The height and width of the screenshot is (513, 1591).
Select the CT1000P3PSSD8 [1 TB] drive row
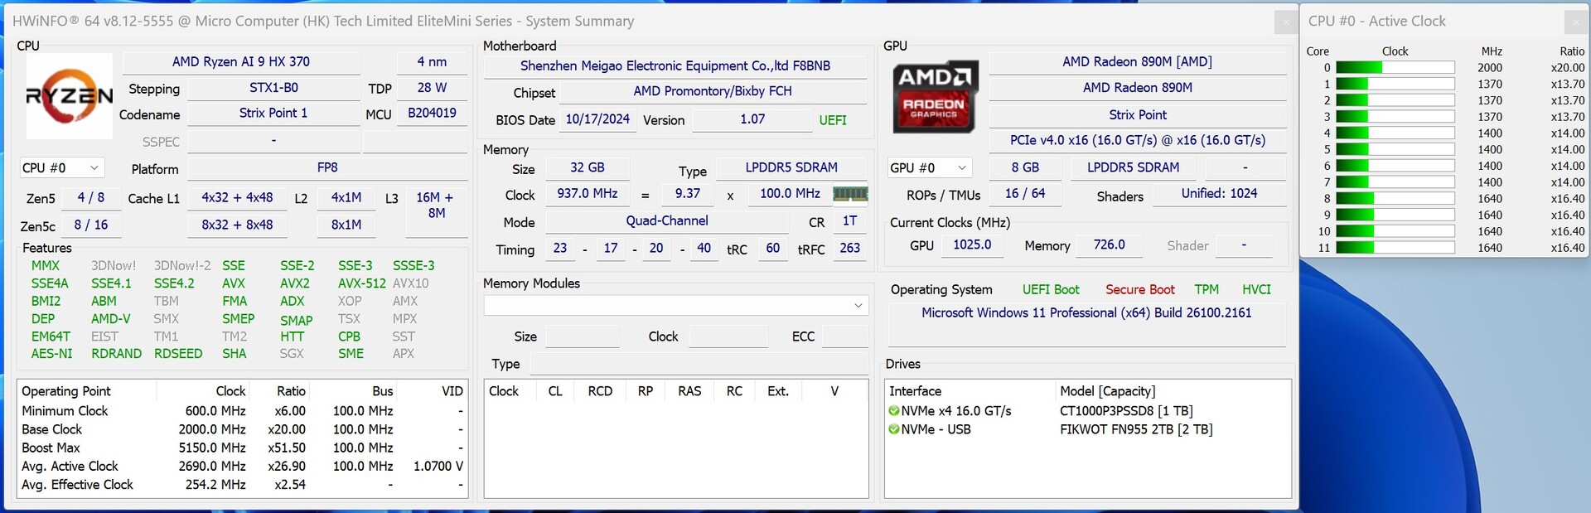(x=1087, y=411)
